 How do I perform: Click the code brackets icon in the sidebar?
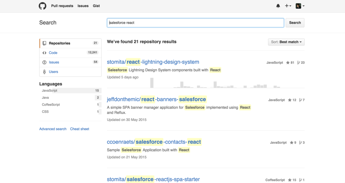point(44,53)
